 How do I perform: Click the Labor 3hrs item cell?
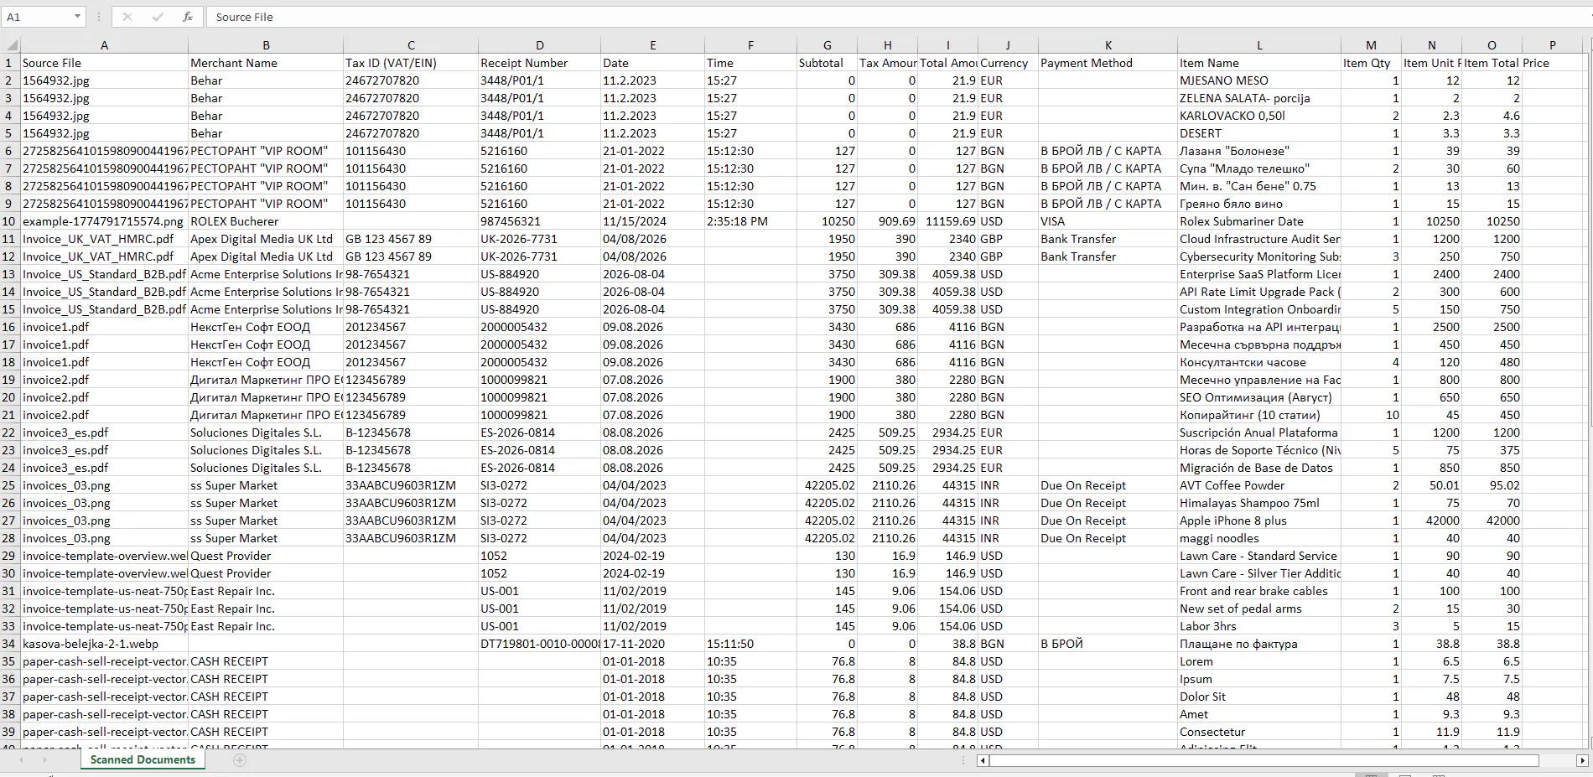pyautogui.click(x=1259, y=626)
